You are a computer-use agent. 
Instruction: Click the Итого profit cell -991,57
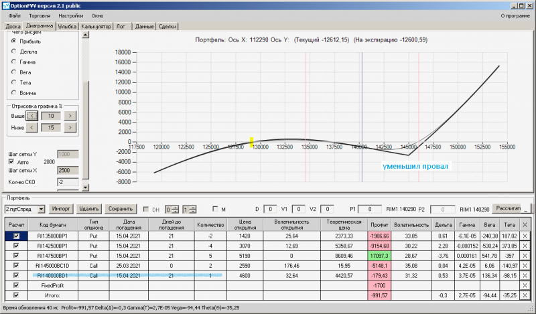[x=379, y=295]
